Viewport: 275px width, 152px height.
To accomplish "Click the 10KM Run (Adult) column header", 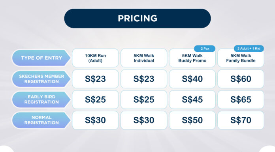I will [x=95, y=58].
